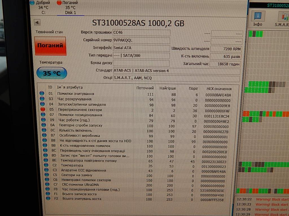Viewport: 289px width, 216px height.
Task: Click status icon for attribute C2 Температура
Action: coord(47,165)
